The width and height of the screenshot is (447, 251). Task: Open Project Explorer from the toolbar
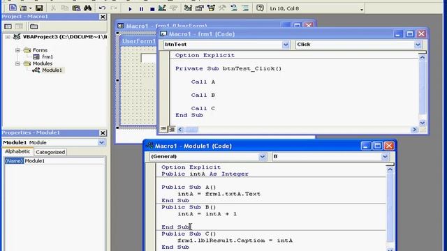188,8
